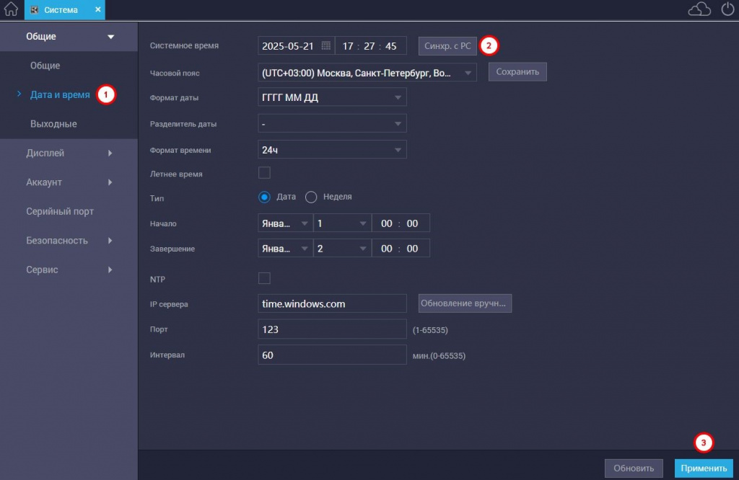Viewport: 739px width, 480px height.
Task: Open the calendar picker for system date
Action: click(x=325, y=45)
